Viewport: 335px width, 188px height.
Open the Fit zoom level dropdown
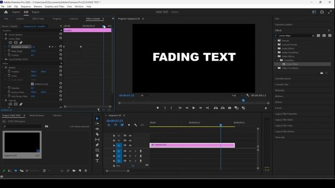click(x=147, y=95)
